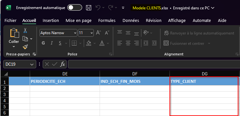This screenshot has height=116, width=240.
Task: Open the Name Box dropdown arrow
Action: [32, 64]
